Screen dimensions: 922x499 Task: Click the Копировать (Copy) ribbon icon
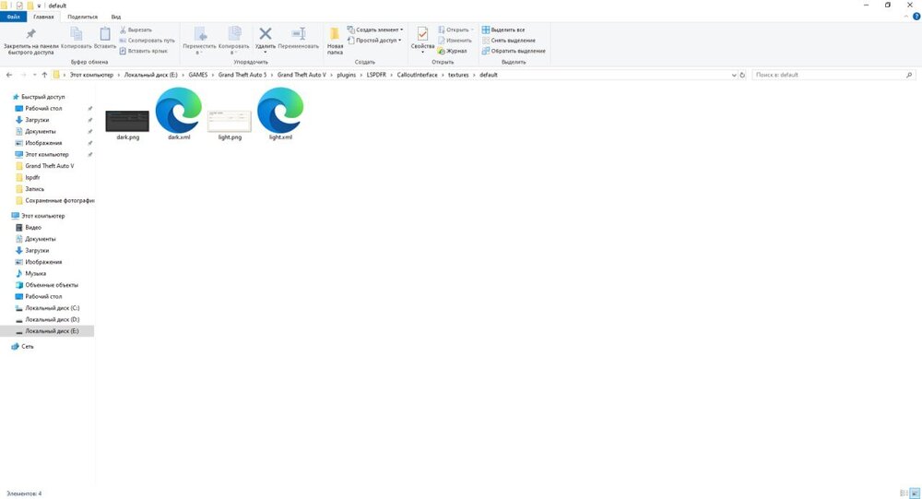(x=76, y=34)
